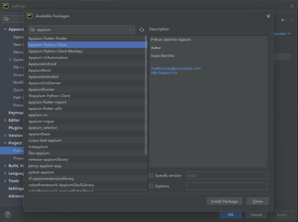Select AppiumAndroid package
This screenshot has height=222, width=298.
pos(86,64)
